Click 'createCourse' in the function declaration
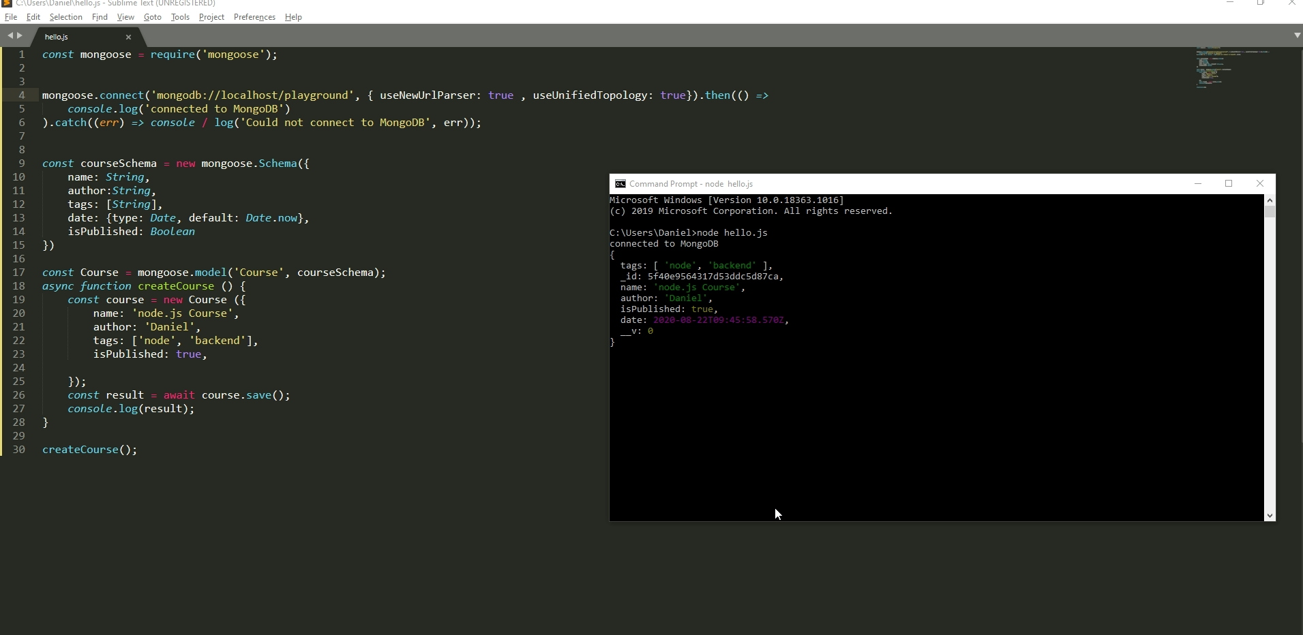 coord(176,286)
